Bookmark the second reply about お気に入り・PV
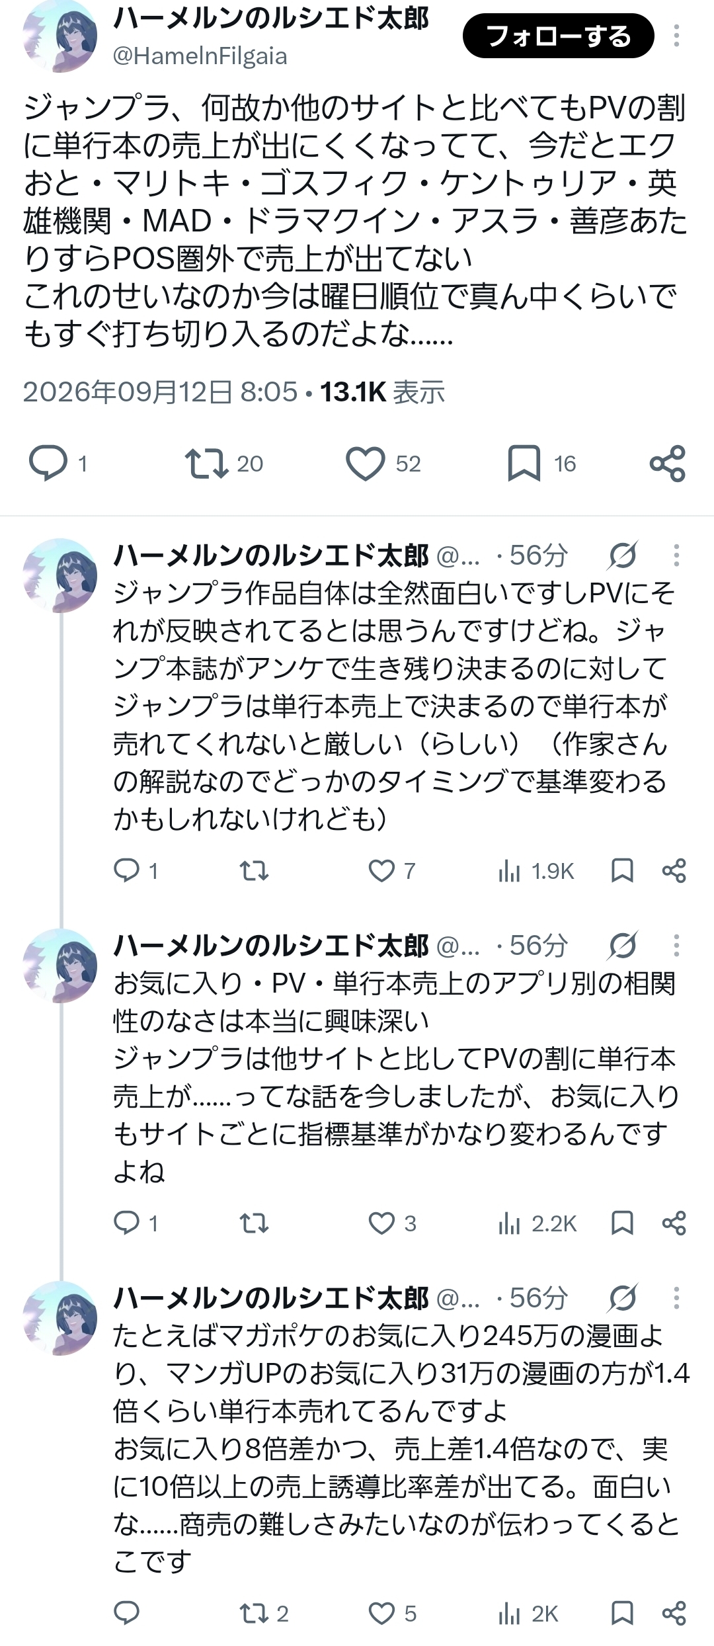 [x=622, y=1223]
